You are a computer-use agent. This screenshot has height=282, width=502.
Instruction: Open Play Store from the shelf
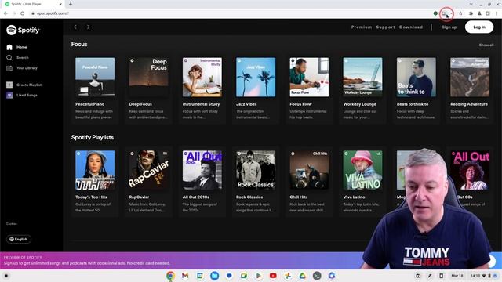click(258, 276)
